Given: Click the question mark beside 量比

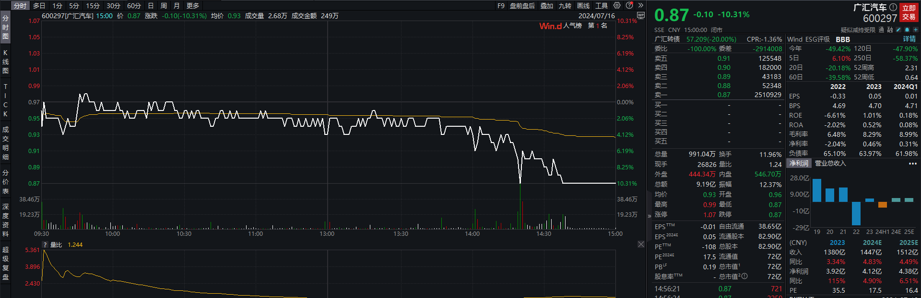Looking at the screenshot, I should (x=45, y=245).
